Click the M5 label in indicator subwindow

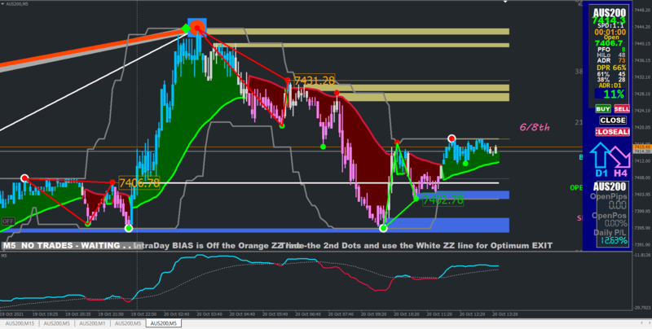tap(4, 255)
